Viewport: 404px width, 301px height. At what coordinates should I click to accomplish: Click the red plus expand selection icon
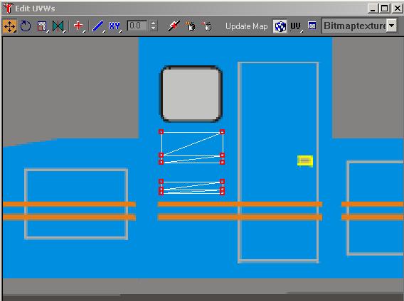(x=78, y=26)
